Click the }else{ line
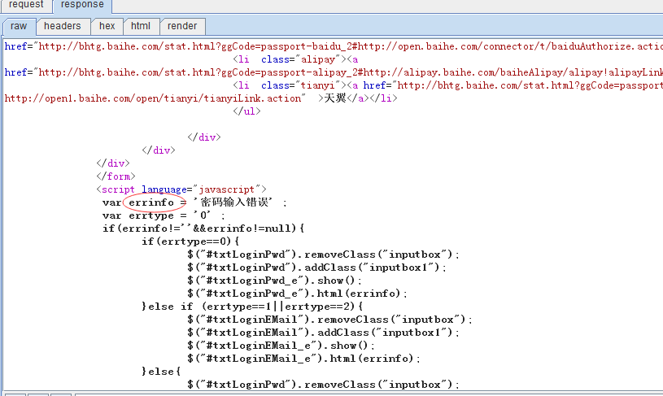 click(x=162, y=372)
